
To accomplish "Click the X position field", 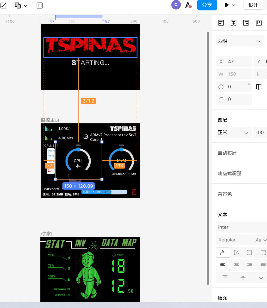I will [x=234, y=62].
